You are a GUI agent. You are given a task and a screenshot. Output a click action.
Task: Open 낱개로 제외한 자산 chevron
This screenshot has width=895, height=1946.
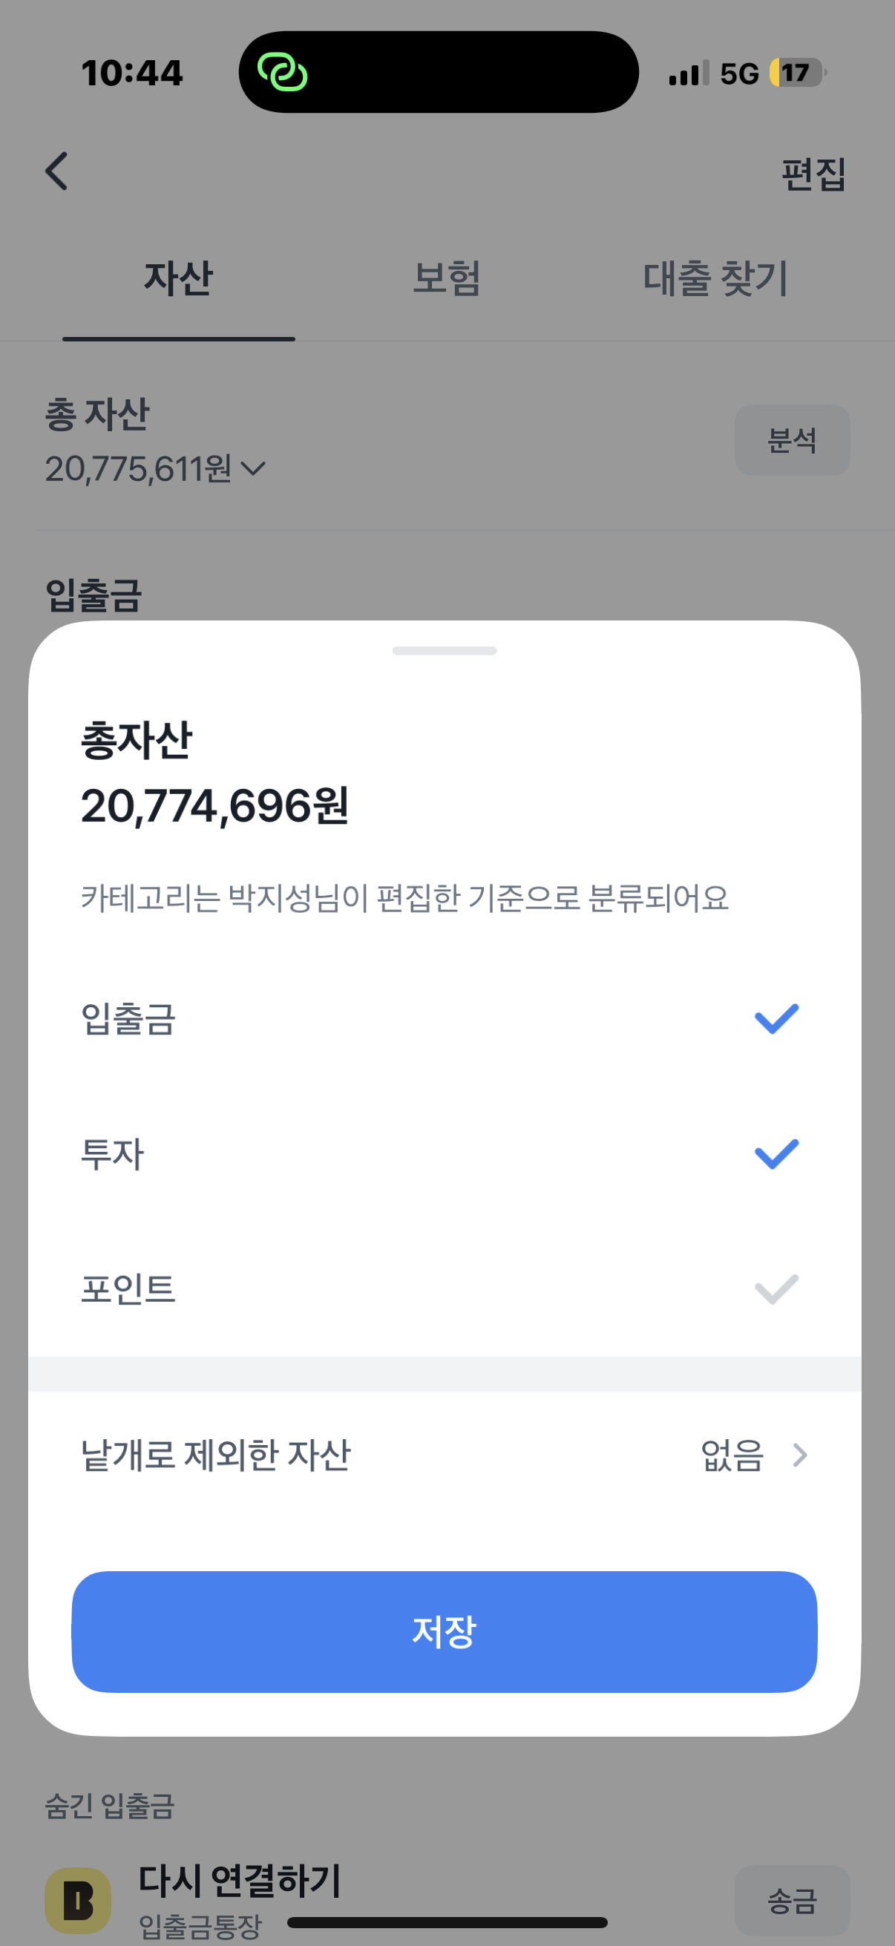tap(800, 1454)
